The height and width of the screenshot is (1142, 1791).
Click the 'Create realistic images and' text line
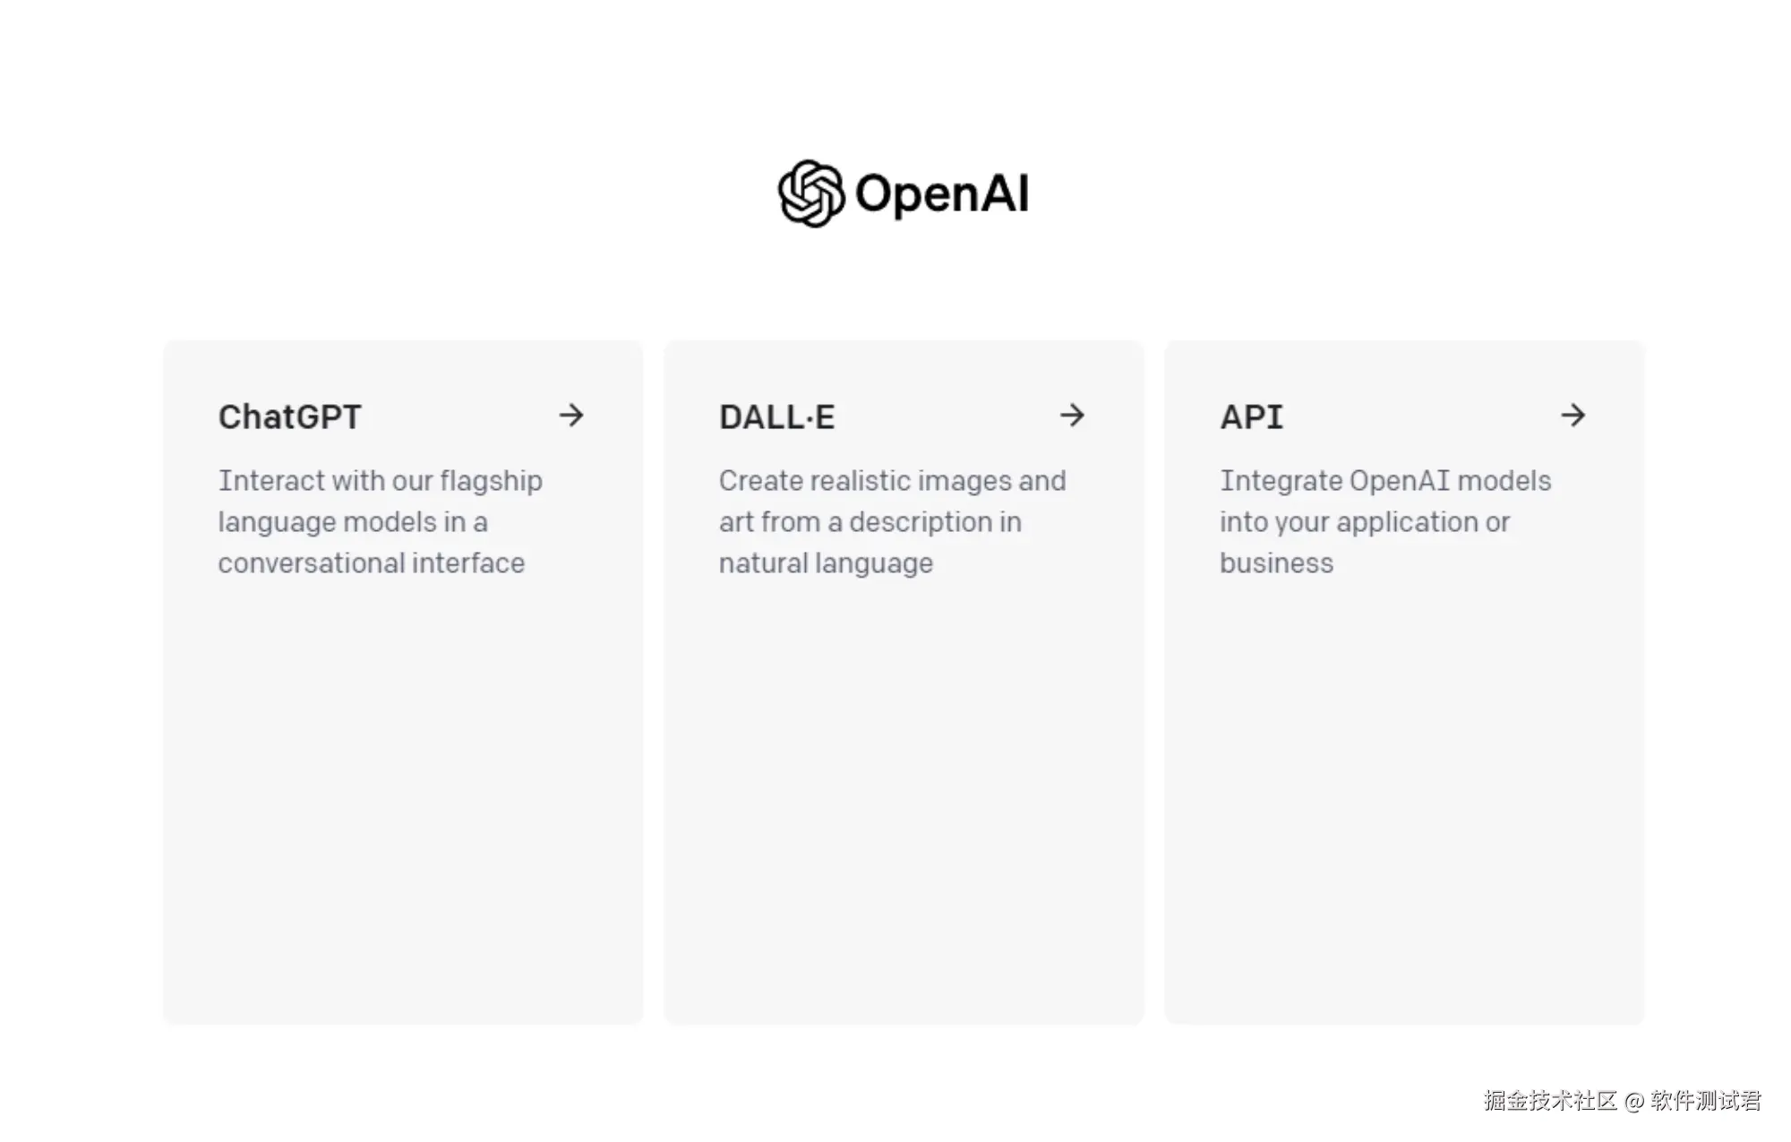[892, 481]
